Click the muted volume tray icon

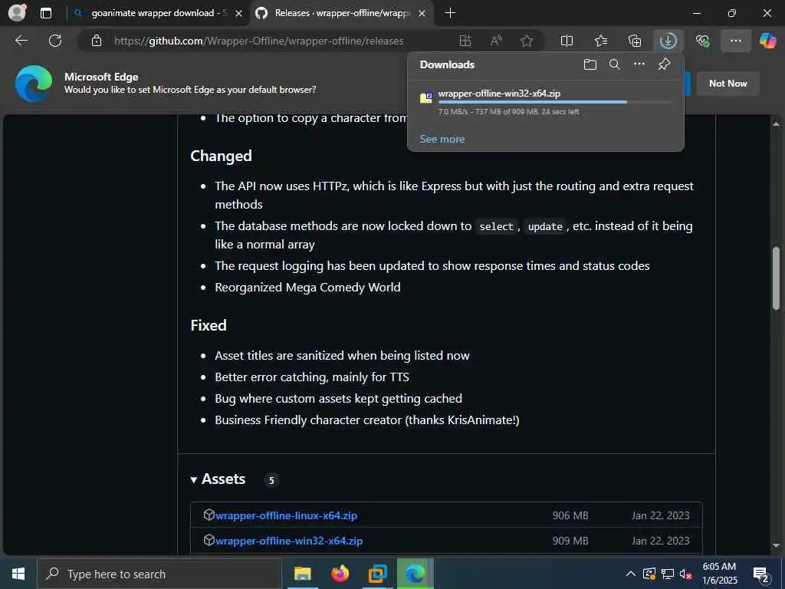click(686, 574)
